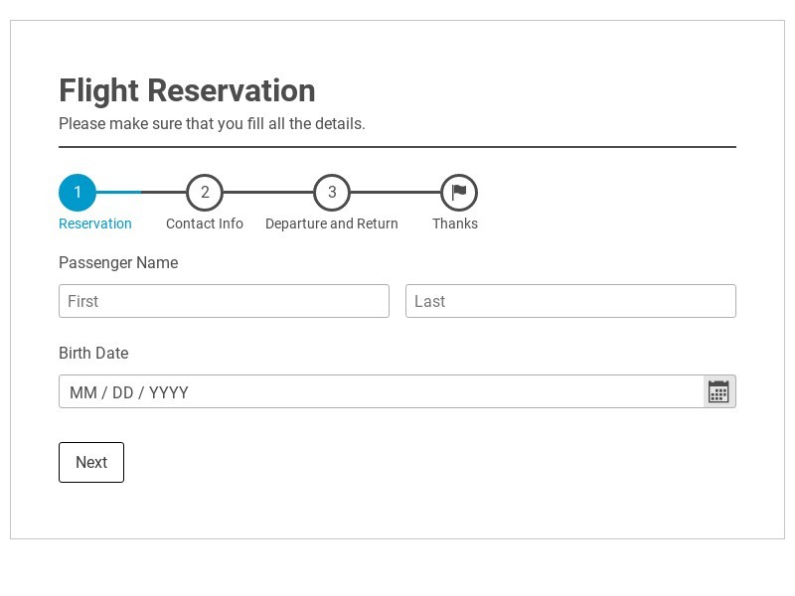795x596 pixels.
Task: Go to step 3 circle
Action: pyautogui.click(x=332, y=192)
